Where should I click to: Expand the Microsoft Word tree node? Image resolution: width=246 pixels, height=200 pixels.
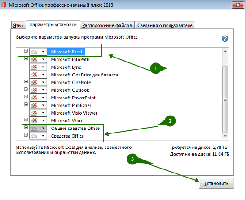[26, 120]
